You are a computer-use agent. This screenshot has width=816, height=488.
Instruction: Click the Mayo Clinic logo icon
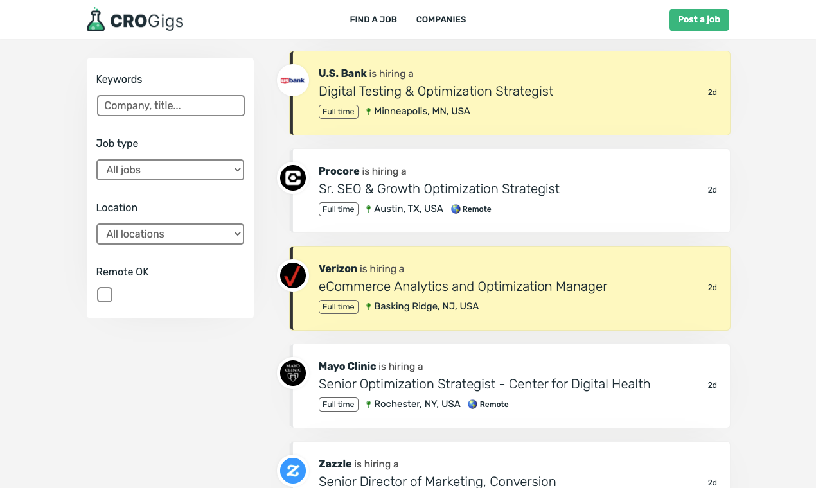tap(293, 373)
